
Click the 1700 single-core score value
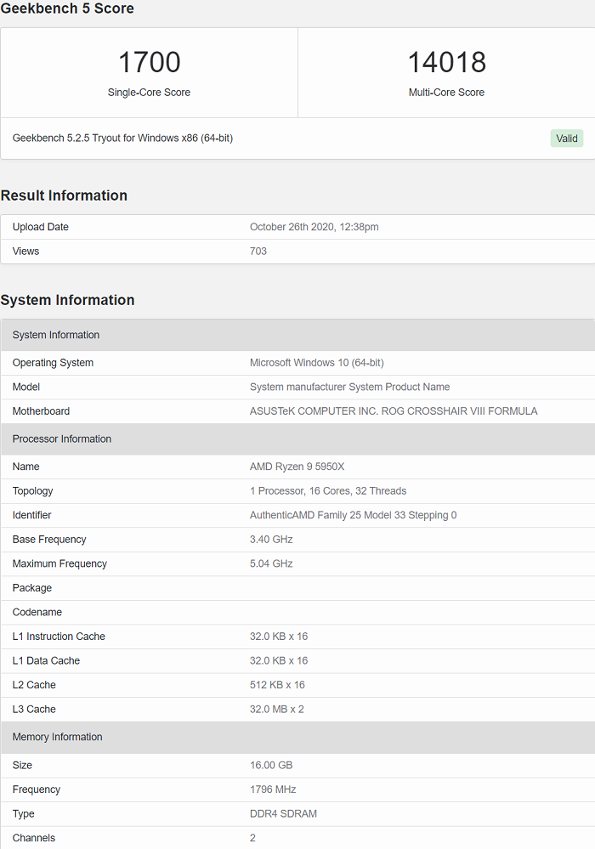(x=149, y=62)
